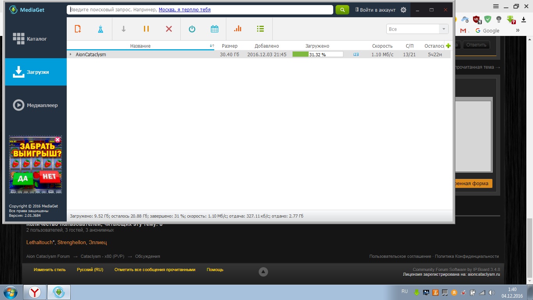Expand the AionCataclysm torrent row arrow
This screenshot has height=300, width=533.
tap(71, 54)
